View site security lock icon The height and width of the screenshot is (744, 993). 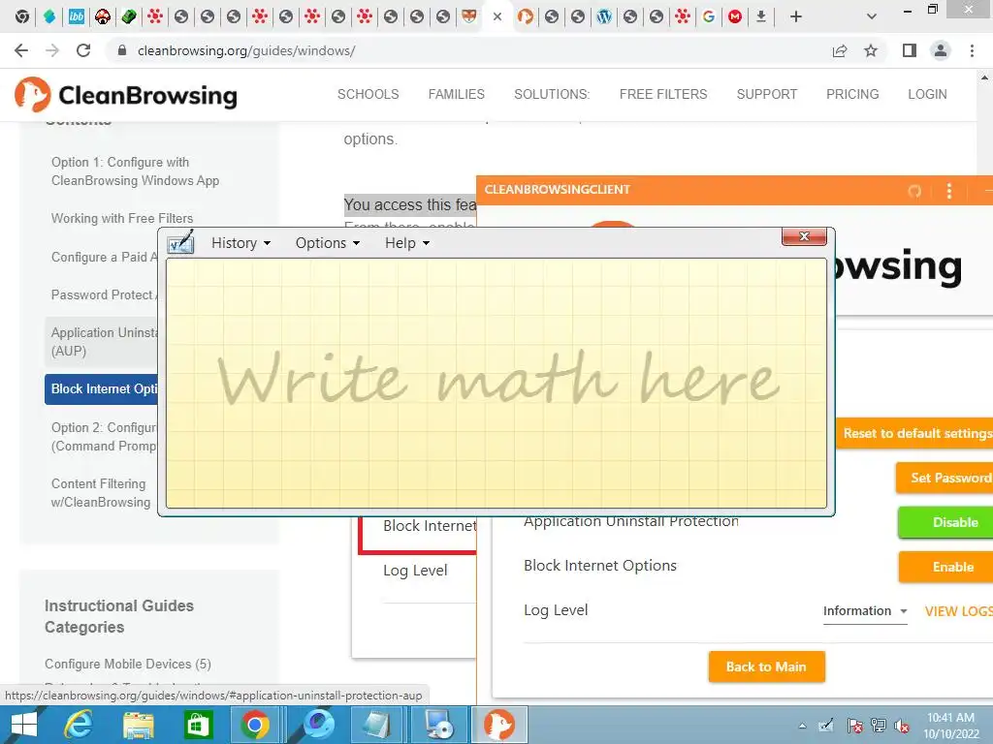pos(122,50)
